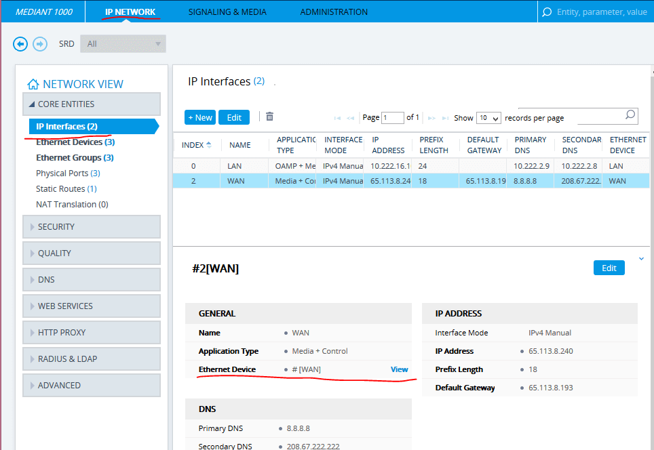
Task: Click the back navigation arrow icon
Action: coord(20,44)
